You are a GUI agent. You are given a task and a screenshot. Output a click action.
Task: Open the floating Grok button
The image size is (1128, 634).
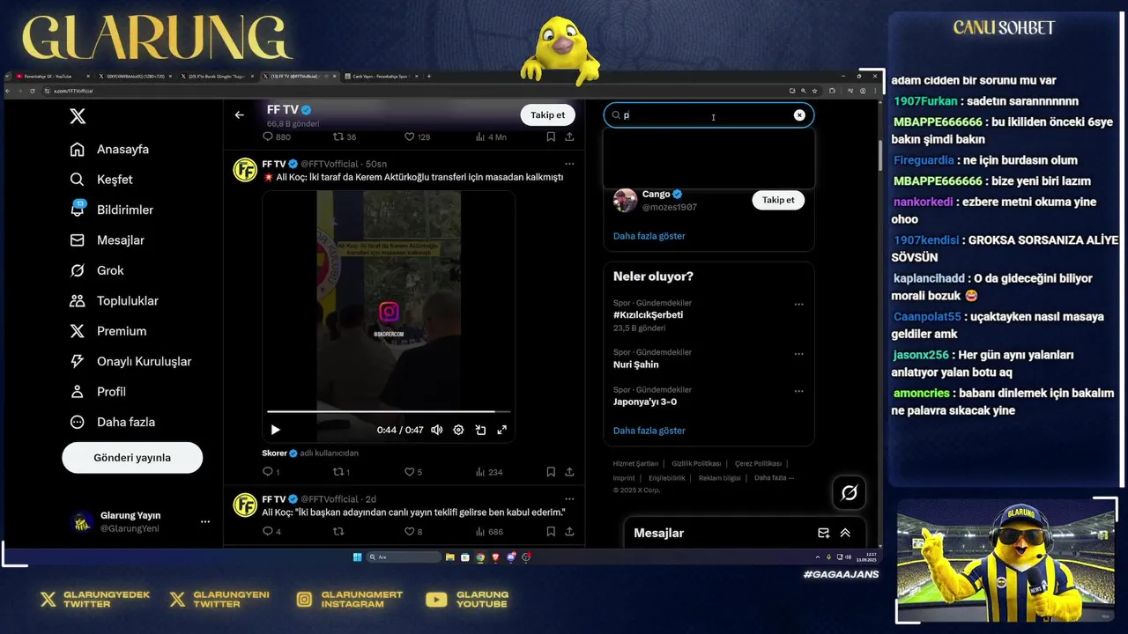849,493
